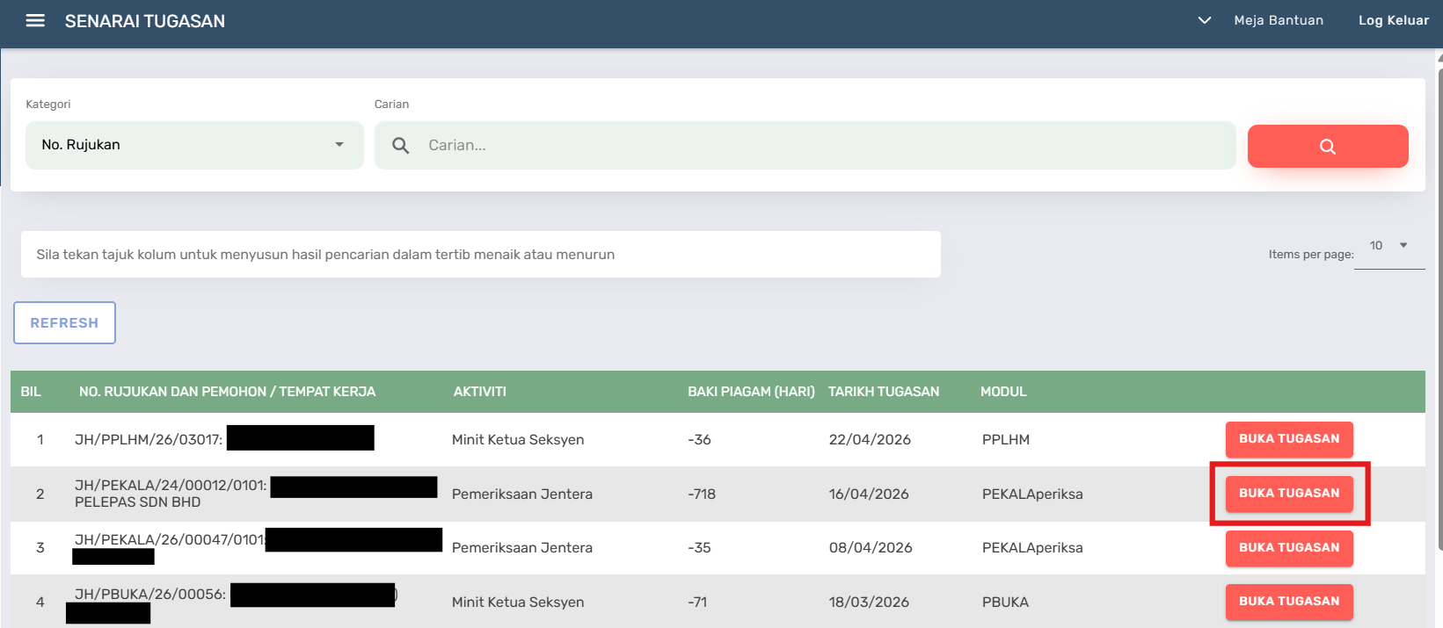This screenshot has width=1443, height=628.
Task: Click the magnifier icon inside Carian field
Action: point(401,146)
